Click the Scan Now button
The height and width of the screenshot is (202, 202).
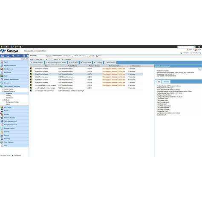click(73, 63)
